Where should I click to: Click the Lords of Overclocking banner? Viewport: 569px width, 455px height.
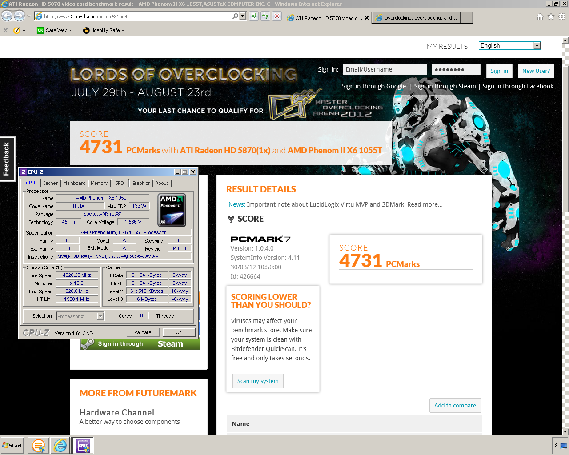(184, 75)
